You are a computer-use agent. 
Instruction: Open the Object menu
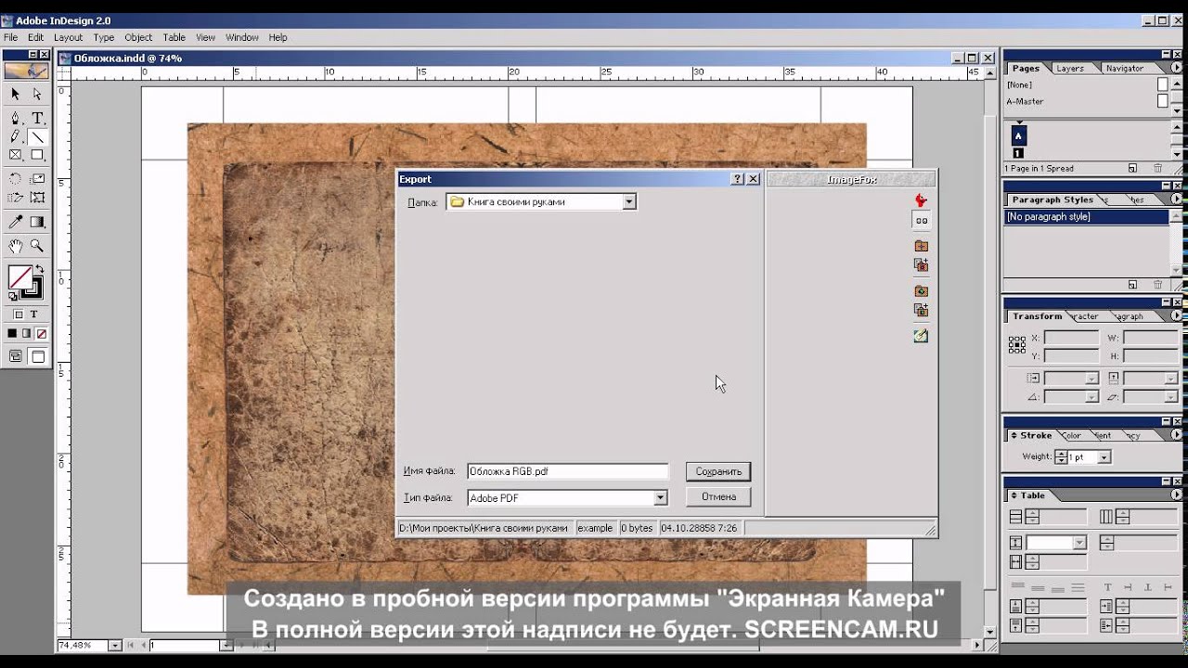138,37
